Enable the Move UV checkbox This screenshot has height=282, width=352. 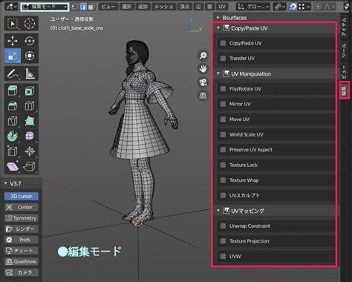(223, 119)
